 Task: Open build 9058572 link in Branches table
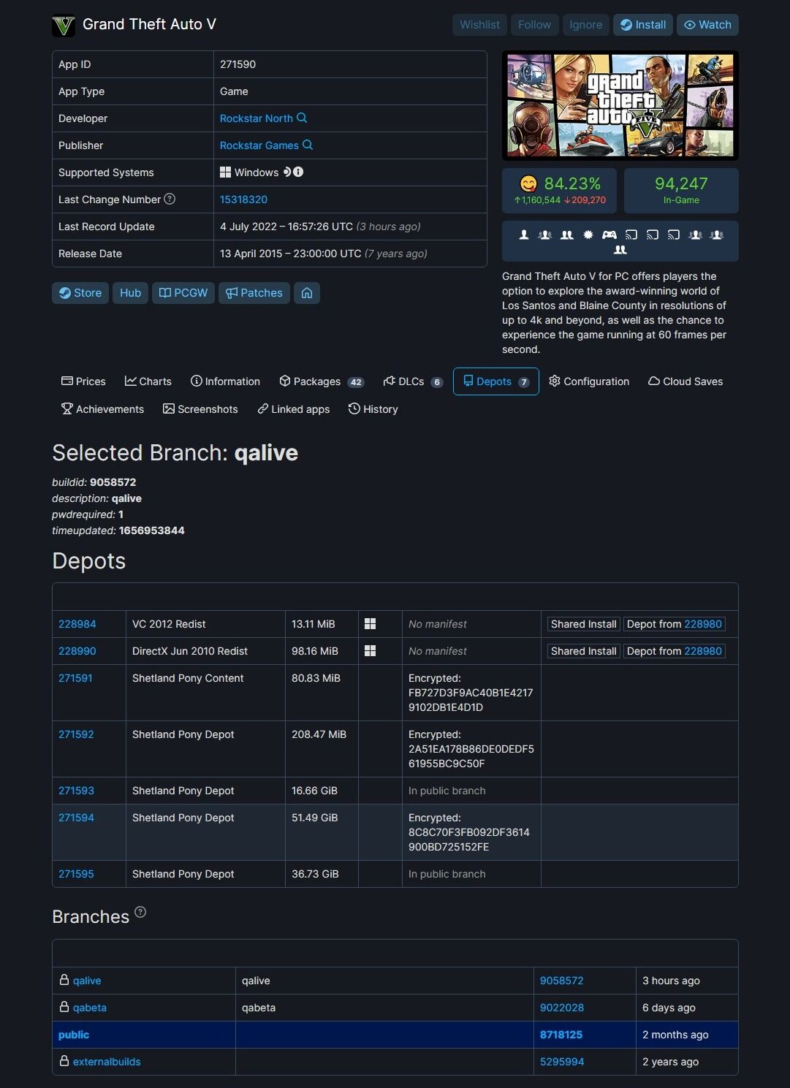click(x=561, y=981)
